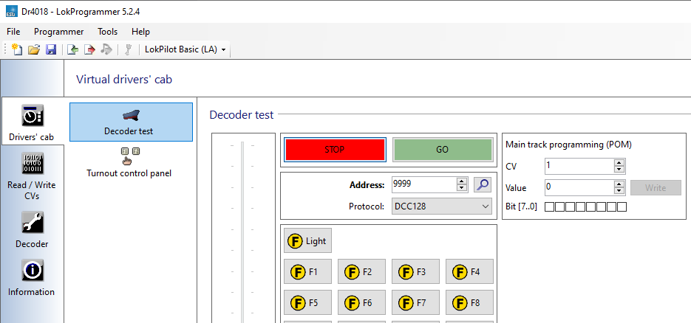Toggle function F3
The height and width of the screenshot is (323, 691).
pos(415,271)
